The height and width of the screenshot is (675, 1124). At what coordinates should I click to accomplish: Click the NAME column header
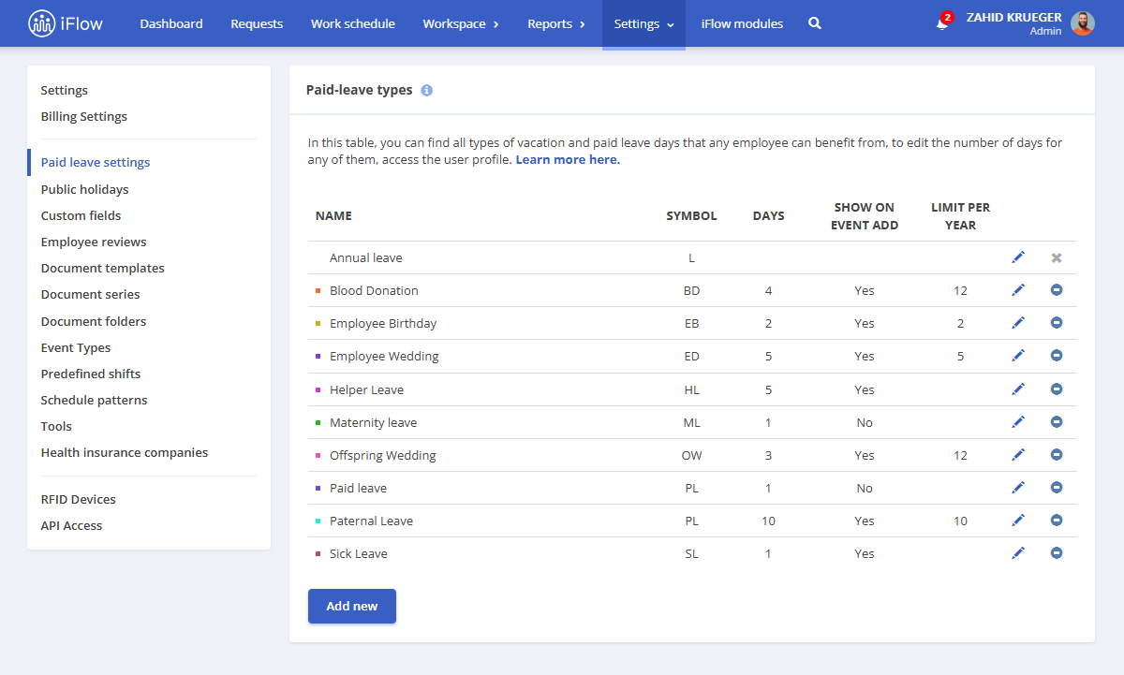point(333,216)
